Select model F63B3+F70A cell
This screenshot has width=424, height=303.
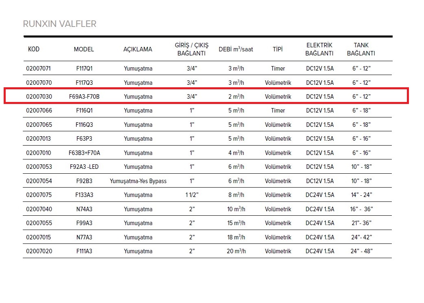(x=84, y=153)
